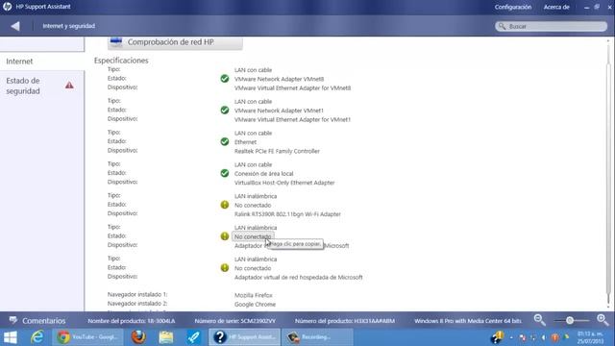Click 'Mozilla Firefox' browser entry

point(254,295)
